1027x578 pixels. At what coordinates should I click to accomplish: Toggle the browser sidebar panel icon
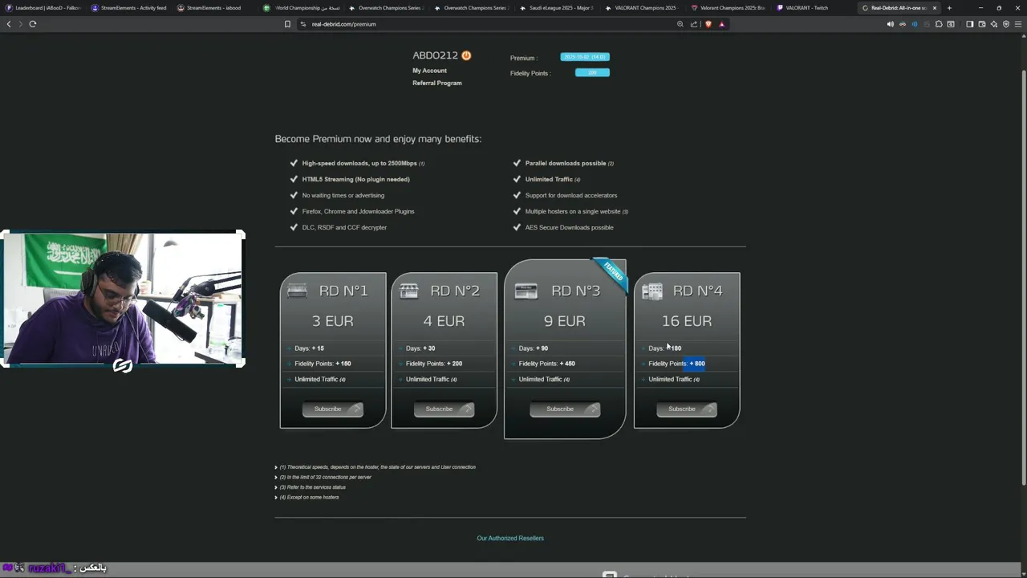point(969,24)
